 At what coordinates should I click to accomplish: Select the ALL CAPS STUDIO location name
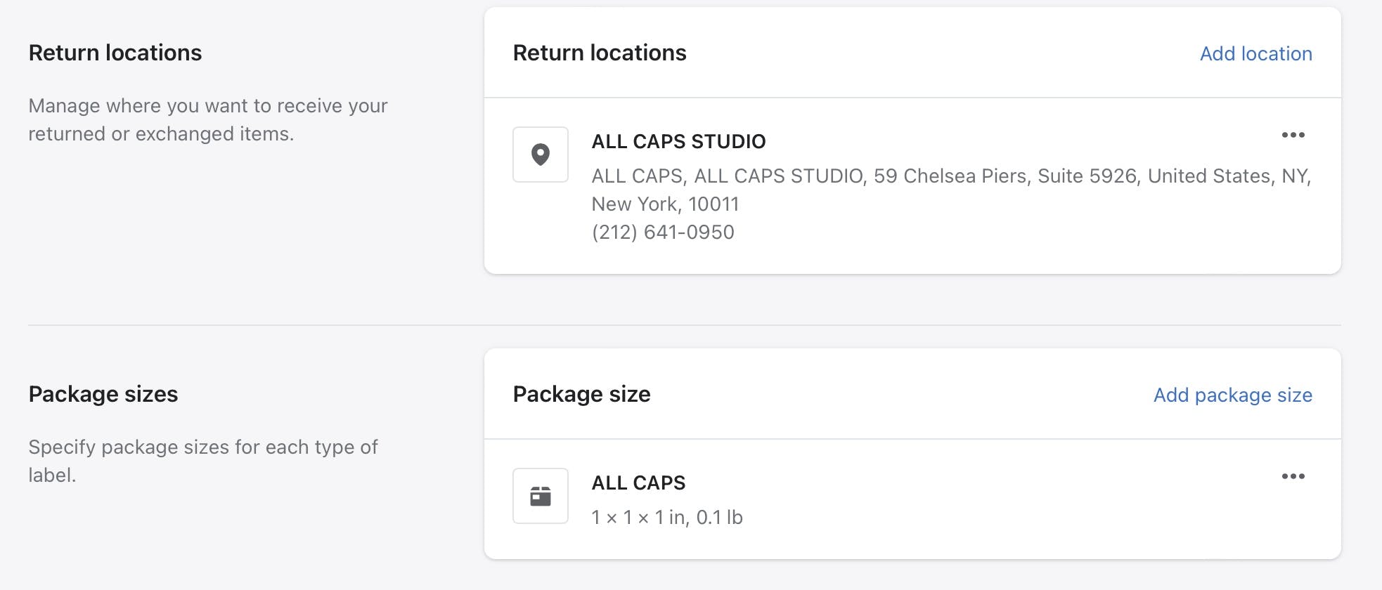coord(678,141)
